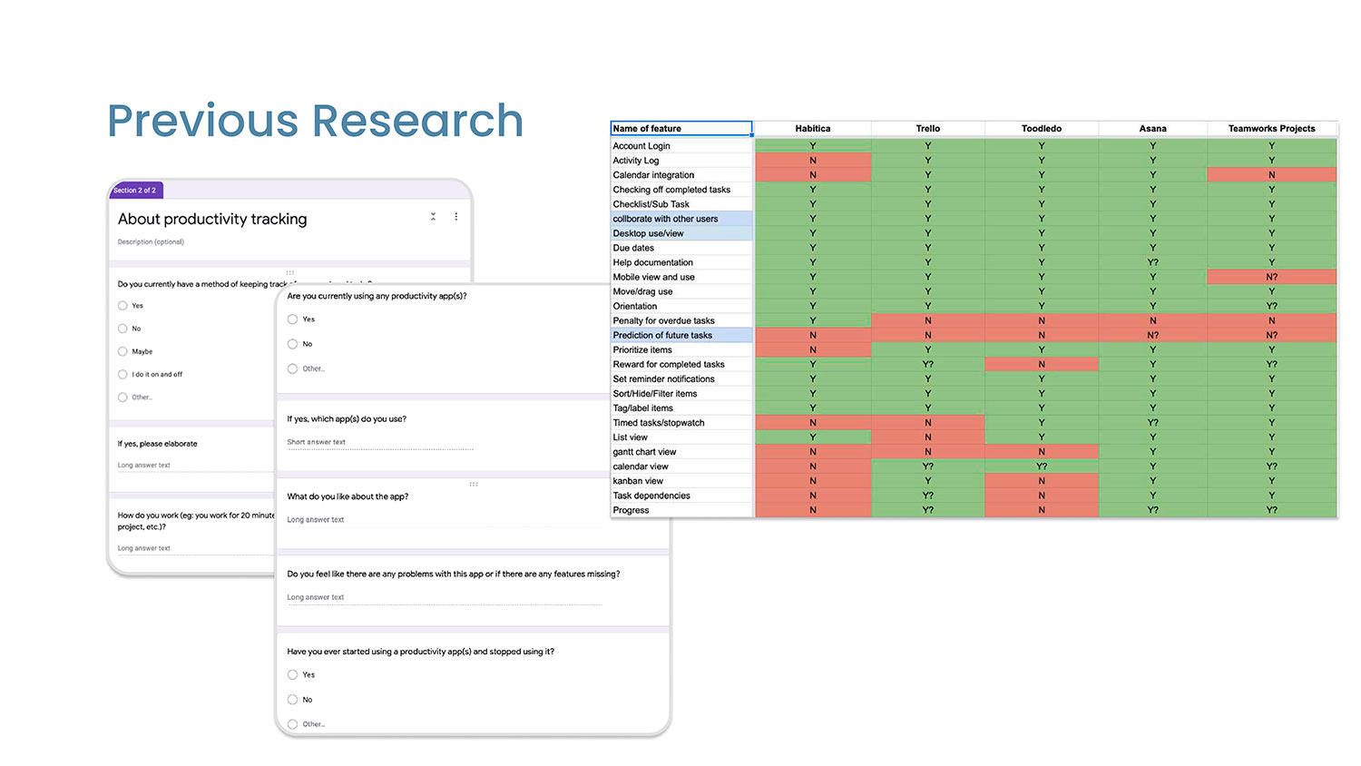Image resolution: width=1361 pixels, height=766 pixels.
Task: Click the drag handle above 'What do you like'
Action: point(473,484)
